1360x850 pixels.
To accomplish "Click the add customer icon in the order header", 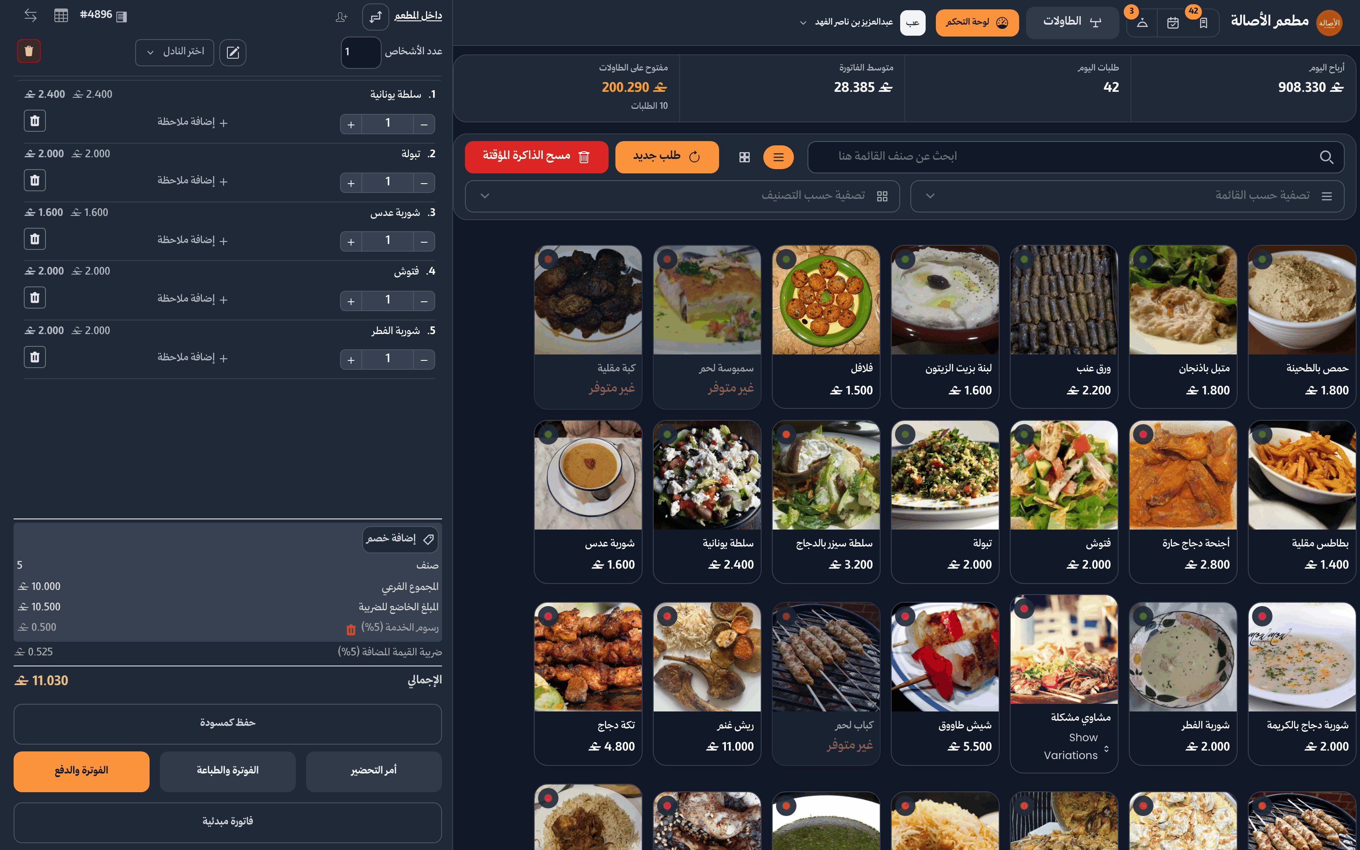I will (x=342, y=17).
